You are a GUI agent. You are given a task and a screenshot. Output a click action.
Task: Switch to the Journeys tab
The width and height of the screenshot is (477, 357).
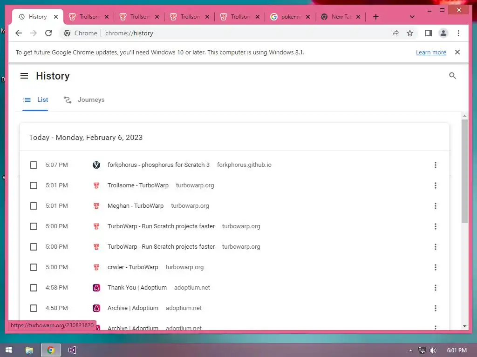[x=84, y=100]
